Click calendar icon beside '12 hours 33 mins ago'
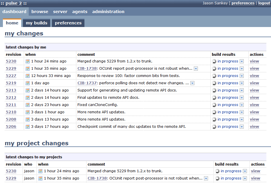The height and width of the screenshot is (183, 271). point(28,76)
